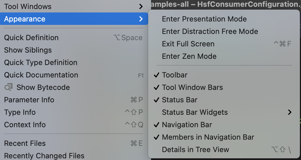301x160 pixels.
Task: Toggle Members in Navigation Bar
Action: coord(224,137)
